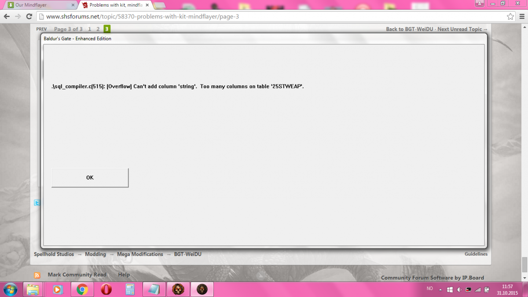Switch to the Our Mindflayer tab
The width and height of the screenshot is (528, 297).
(40, 5)
